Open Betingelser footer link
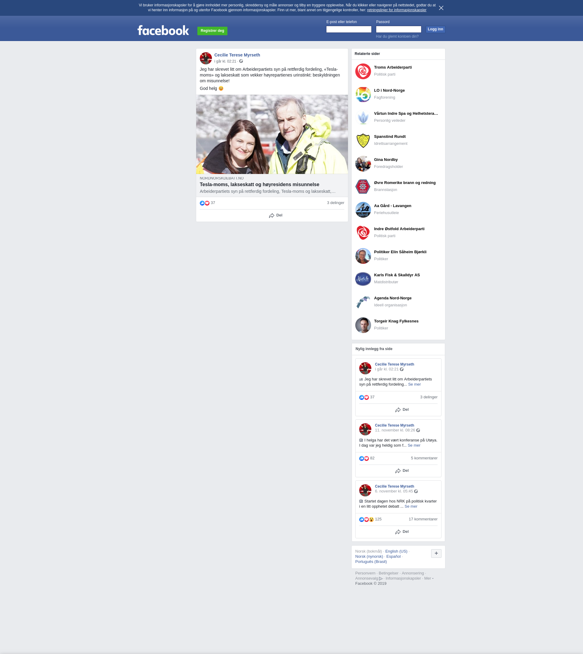Viewport: 583px width, 654px height. click(x=388, y=573)
